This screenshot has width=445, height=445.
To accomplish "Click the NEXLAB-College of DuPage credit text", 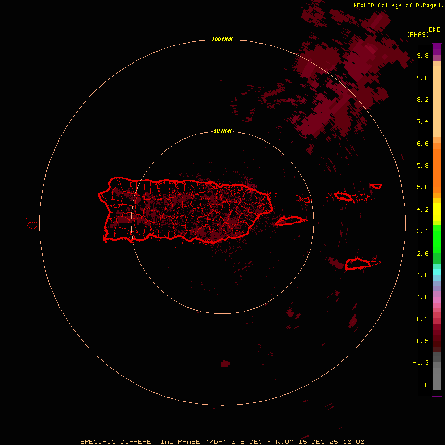I will (x=395, y=5).
